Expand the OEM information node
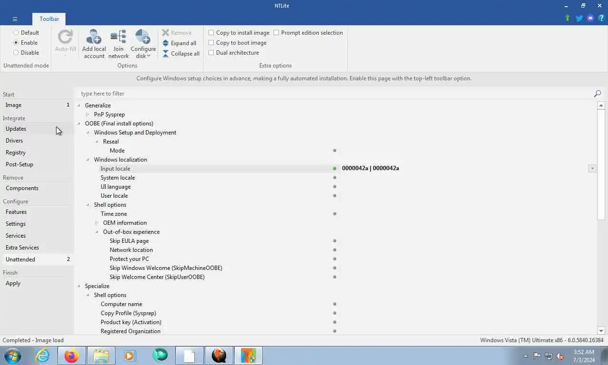This screenshot has height=365, width=608. (97, 223)
